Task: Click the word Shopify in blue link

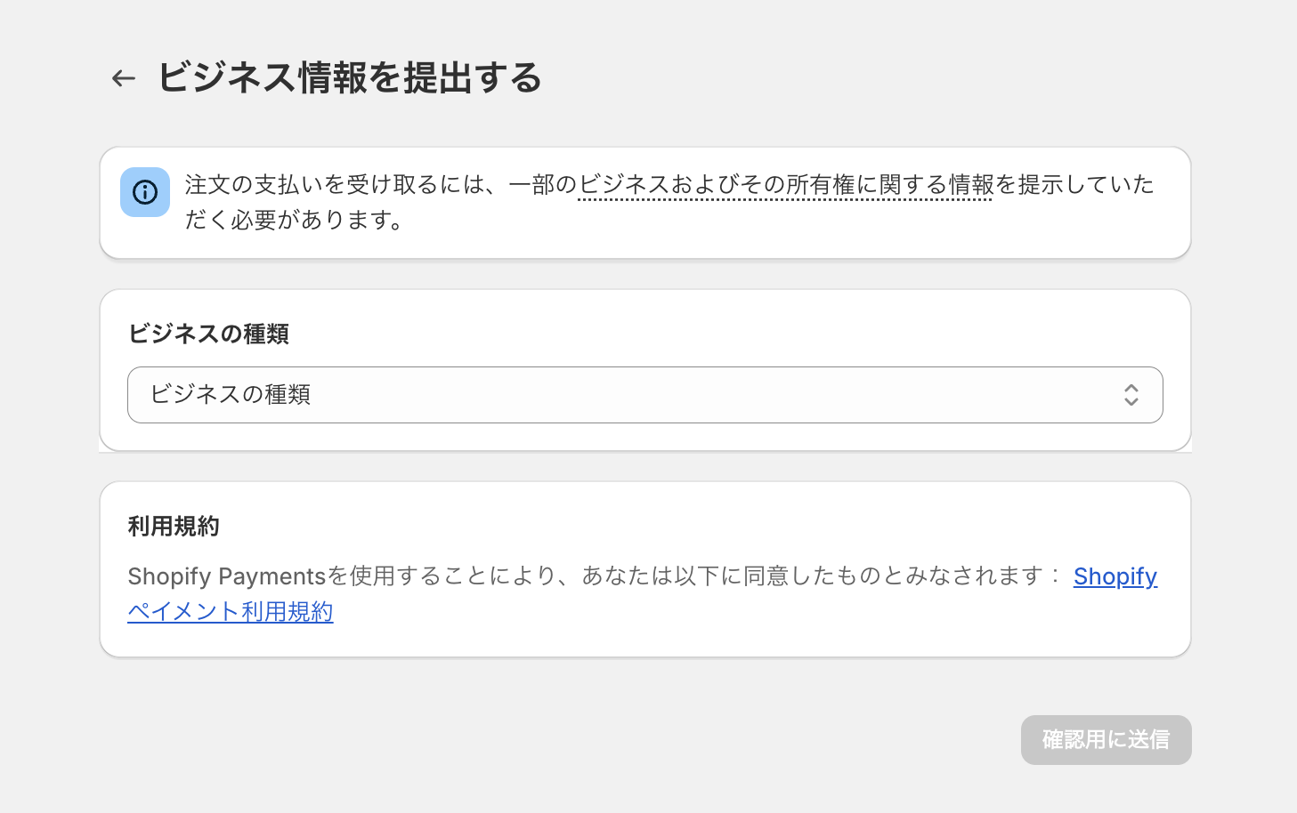Action: pyautogui.click(x=1115, y=576)
